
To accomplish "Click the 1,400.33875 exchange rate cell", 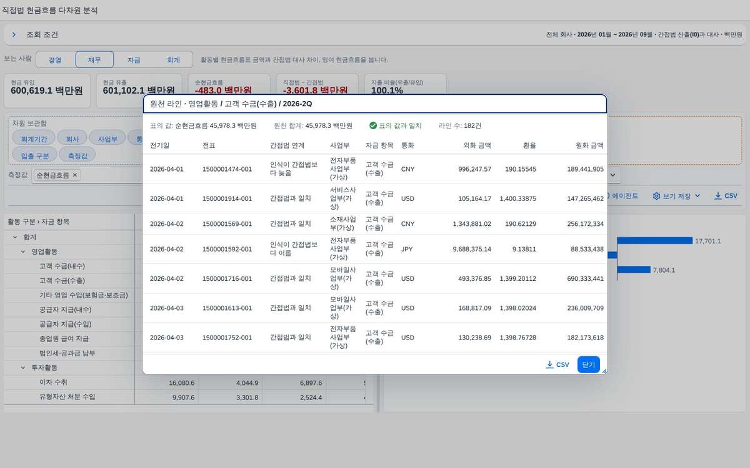I will (x=518, y=198).
